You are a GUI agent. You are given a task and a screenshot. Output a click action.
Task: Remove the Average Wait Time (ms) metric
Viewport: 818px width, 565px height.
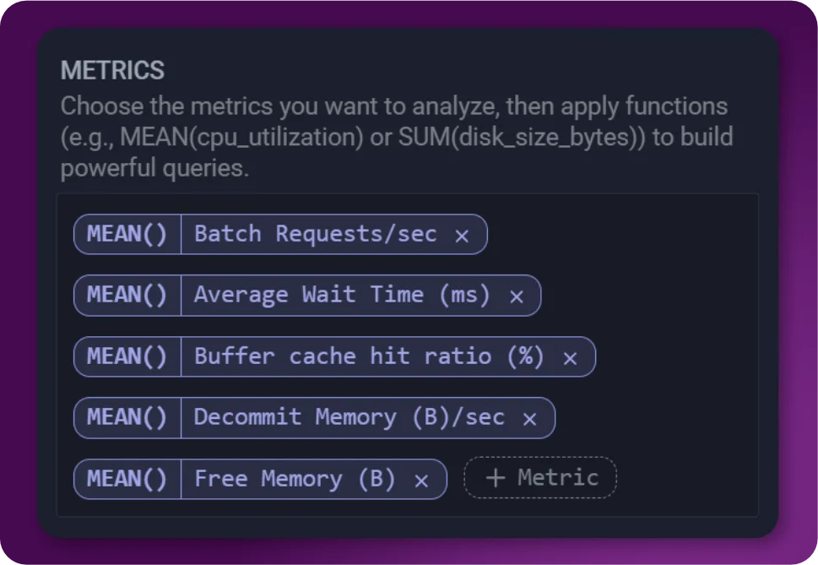coord(515,296)
